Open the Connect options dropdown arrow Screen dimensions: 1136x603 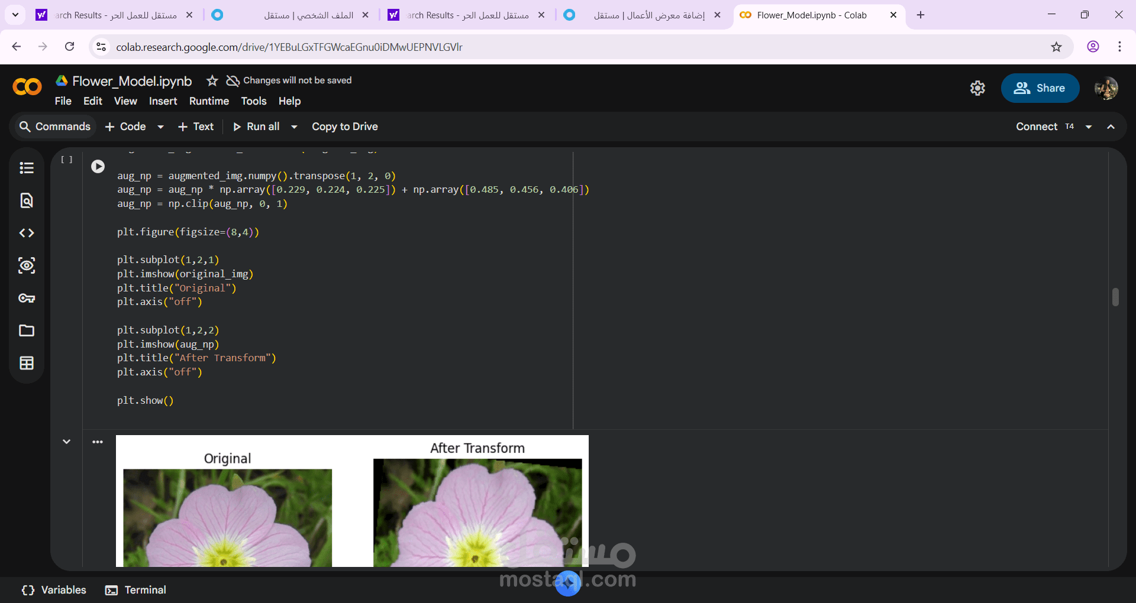(x=1089, y=127)
